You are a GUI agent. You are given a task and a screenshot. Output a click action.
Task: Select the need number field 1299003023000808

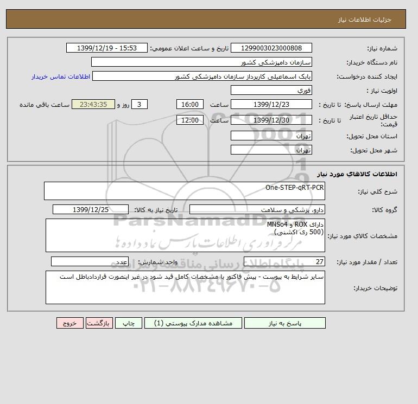tap(271, 48)
